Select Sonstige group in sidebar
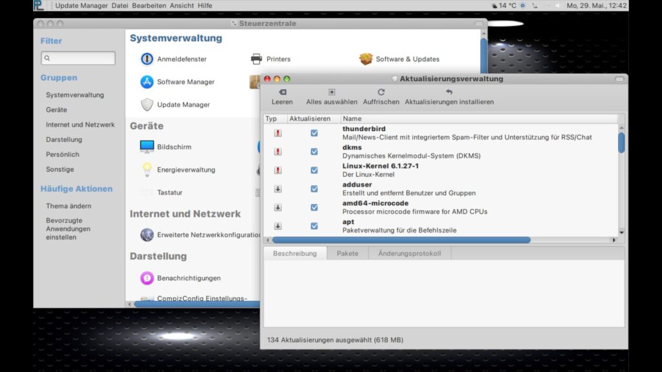The image size is (662, 372). pos(60,169)
